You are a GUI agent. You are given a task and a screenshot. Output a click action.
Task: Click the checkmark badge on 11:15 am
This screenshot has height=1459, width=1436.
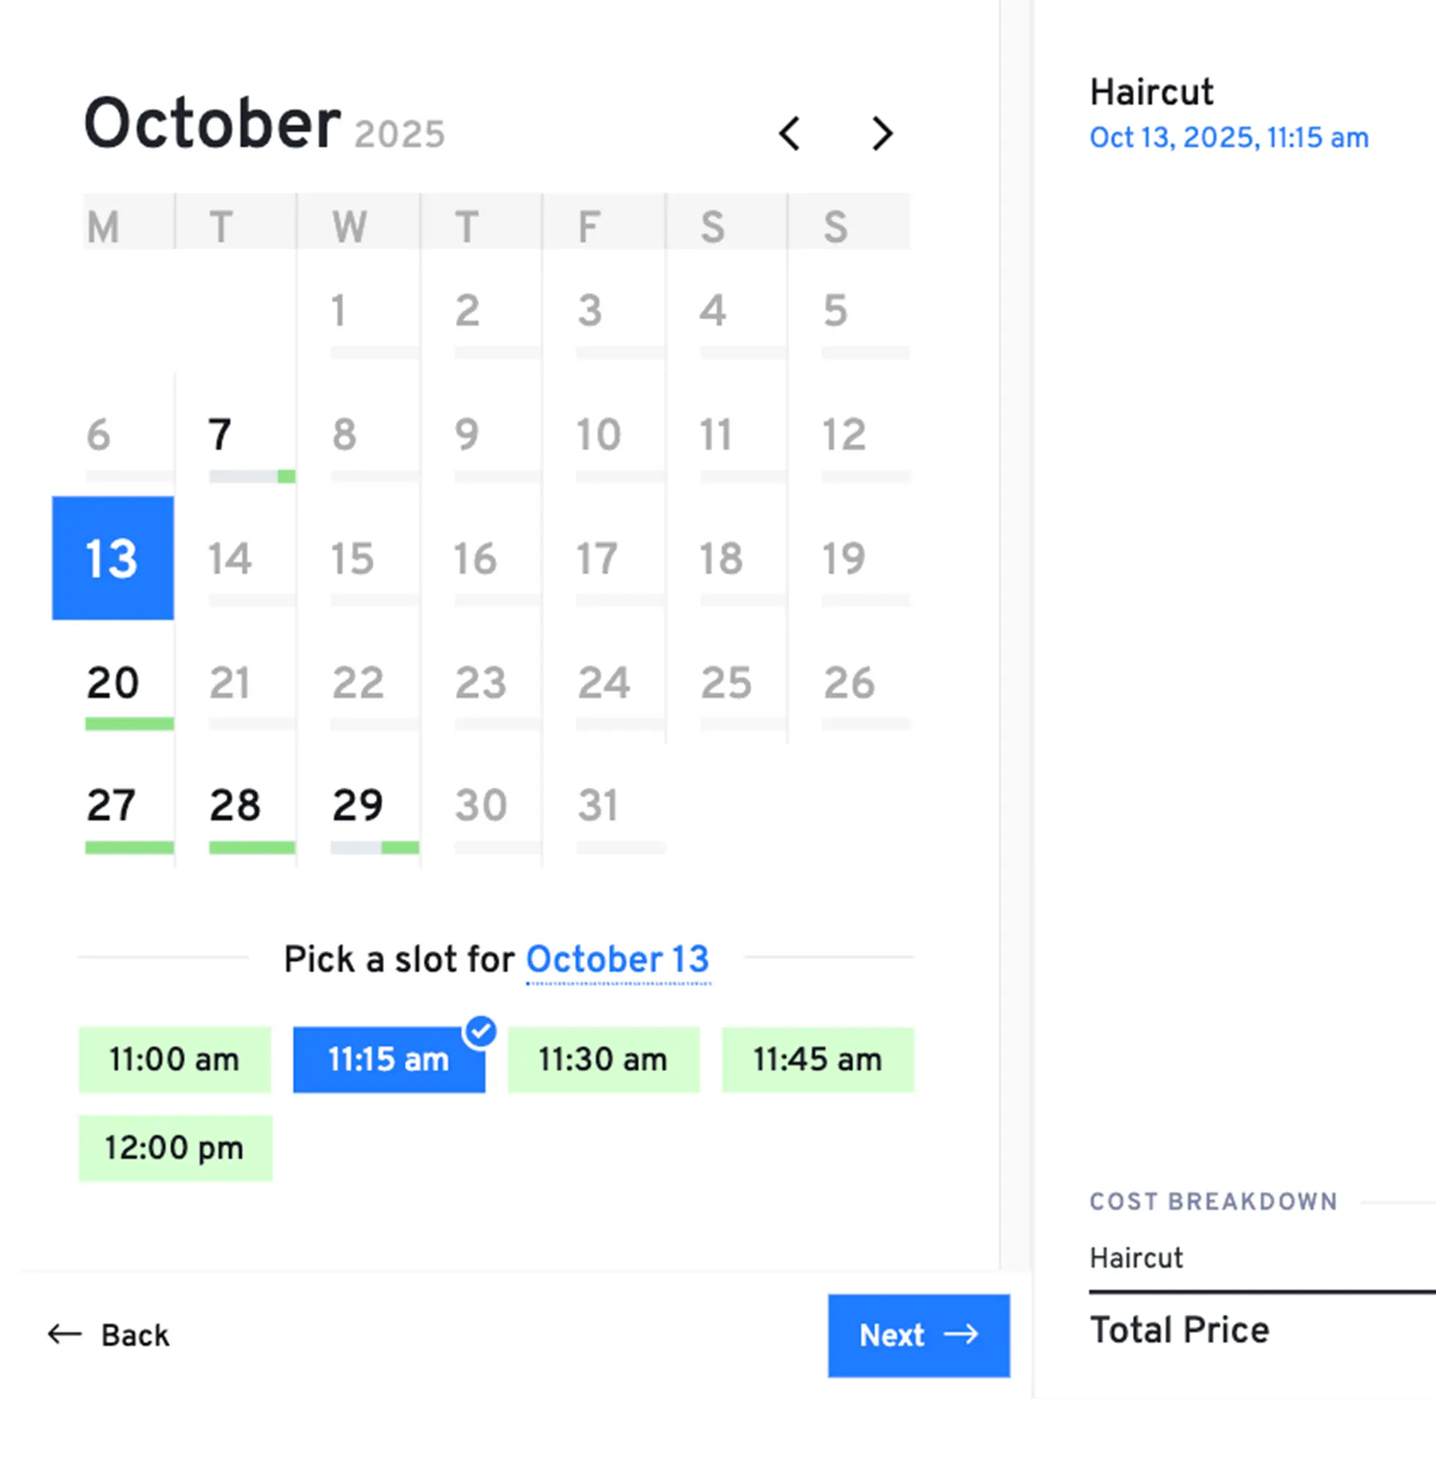pos(480,1031)
